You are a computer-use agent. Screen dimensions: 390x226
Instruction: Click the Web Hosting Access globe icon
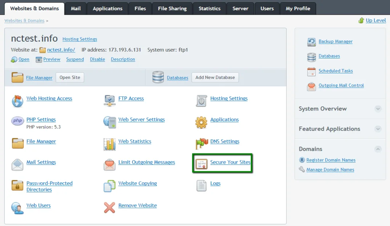tap(18, 101)
